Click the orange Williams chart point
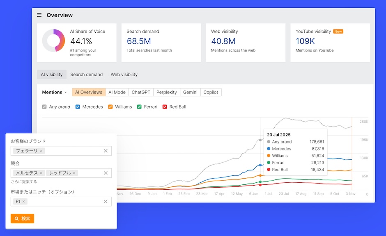The width and height of the screenshot is (386, 236). [260, 176]
